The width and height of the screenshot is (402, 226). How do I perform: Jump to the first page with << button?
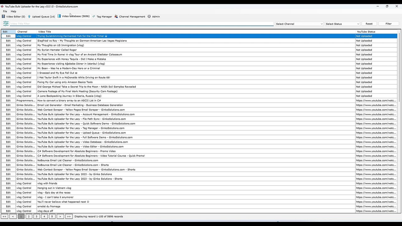coord(4,216)
